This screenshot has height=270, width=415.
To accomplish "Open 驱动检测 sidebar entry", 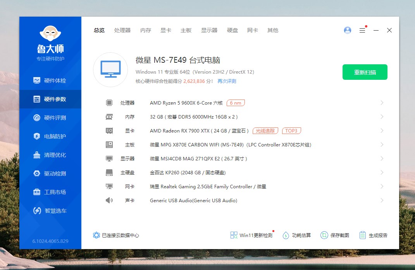I will coord(50,174).
